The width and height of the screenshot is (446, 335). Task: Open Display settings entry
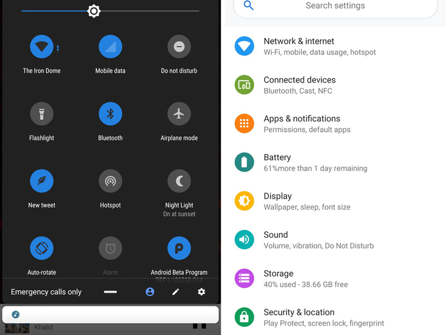pos(335,201)
